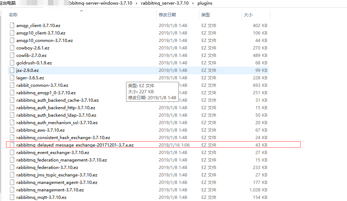Click file icon of rabbitmq_delayed_message_exchange plugin
The image size is (347, 201).
tap(12, 145)
